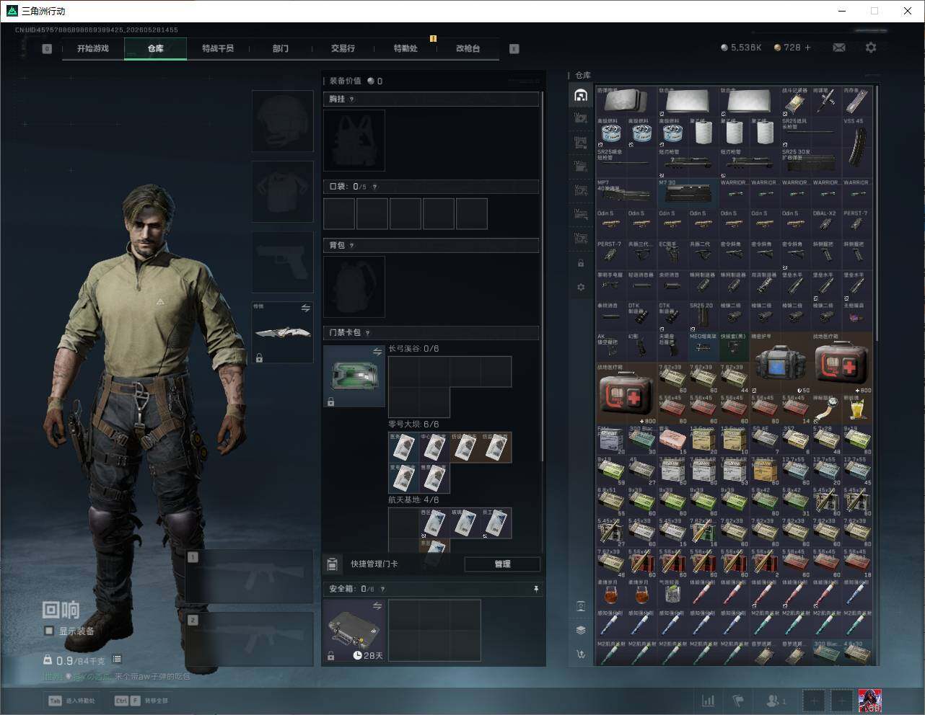Select the 快拔套(黑) item
This screenshot has height=715, width=925.
coord(734,347)
